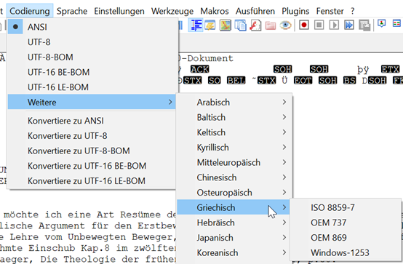Expand the Hebräisch encoding submenu
The width and height of the screenshot is (403, 264).
pyautogui.click(x=234, y=223)
